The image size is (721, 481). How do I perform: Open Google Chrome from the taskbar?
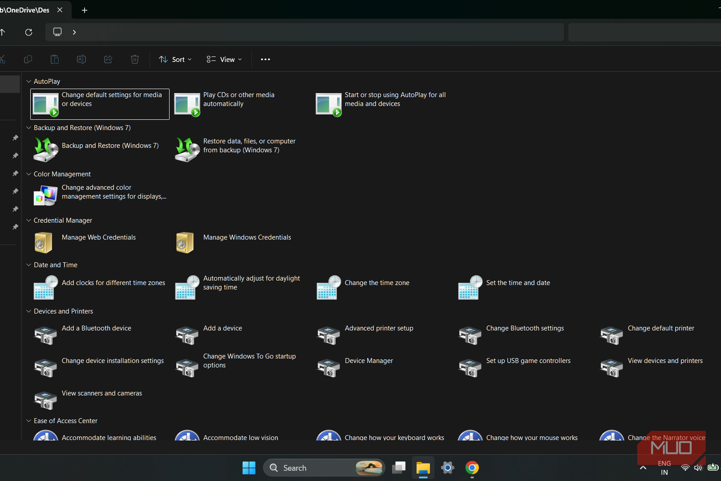pyautogui.click(x=472, y=468)
